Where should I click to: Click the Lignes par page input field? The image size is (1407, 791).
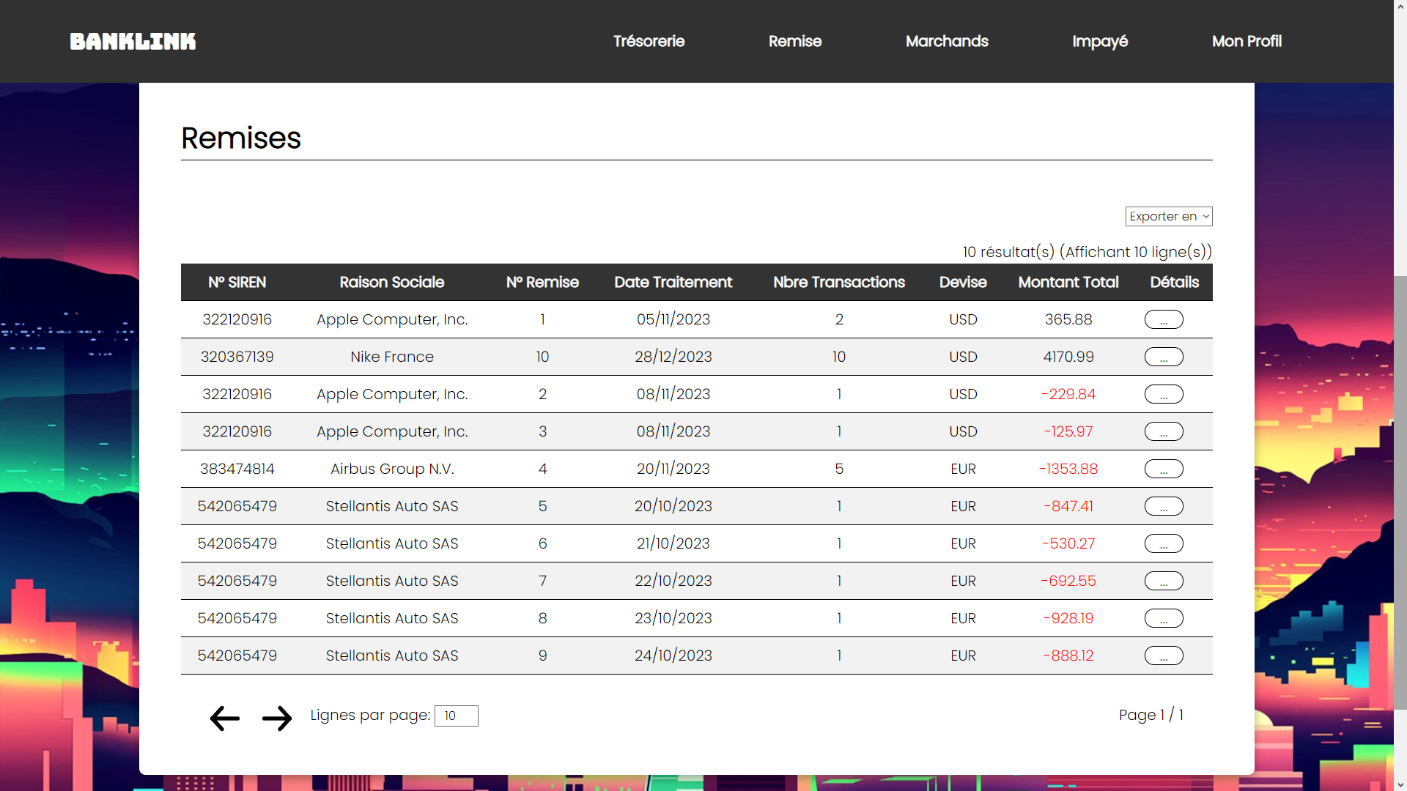point(456,716)
